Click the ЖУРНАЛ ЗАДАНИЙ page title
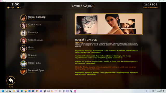166x93 pixels. coord(83,6)
